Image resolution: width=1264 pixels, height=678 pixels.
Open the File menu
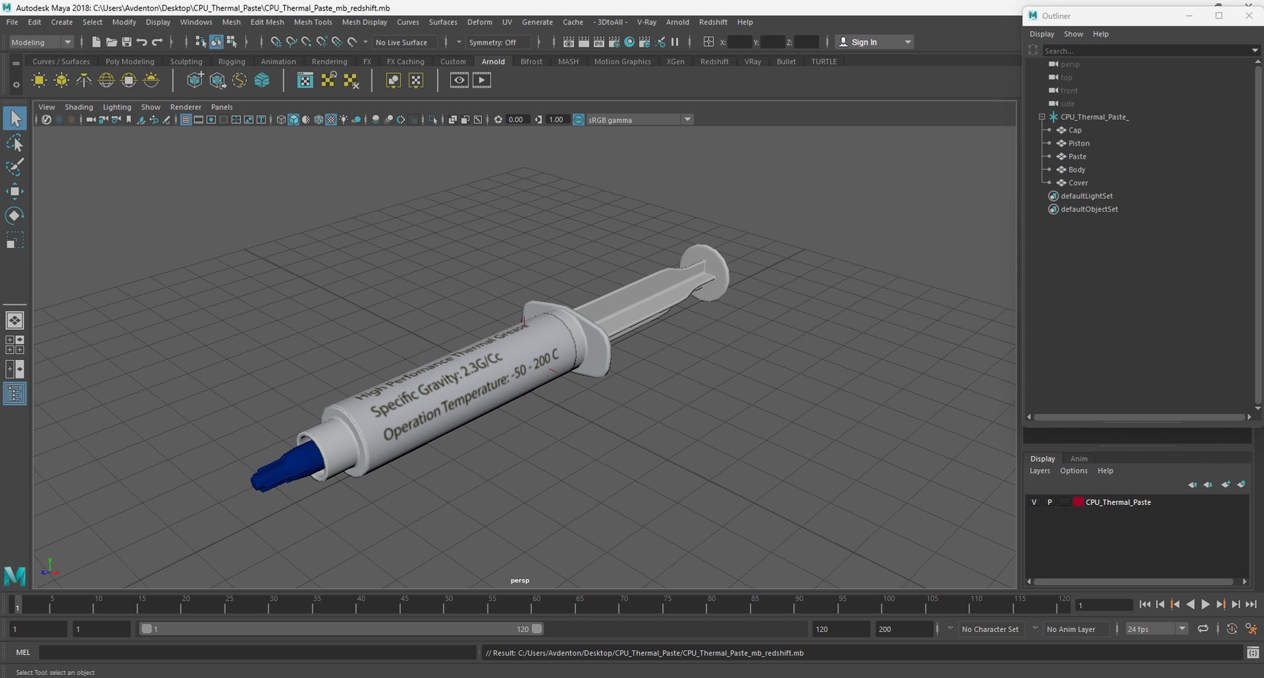12,22
